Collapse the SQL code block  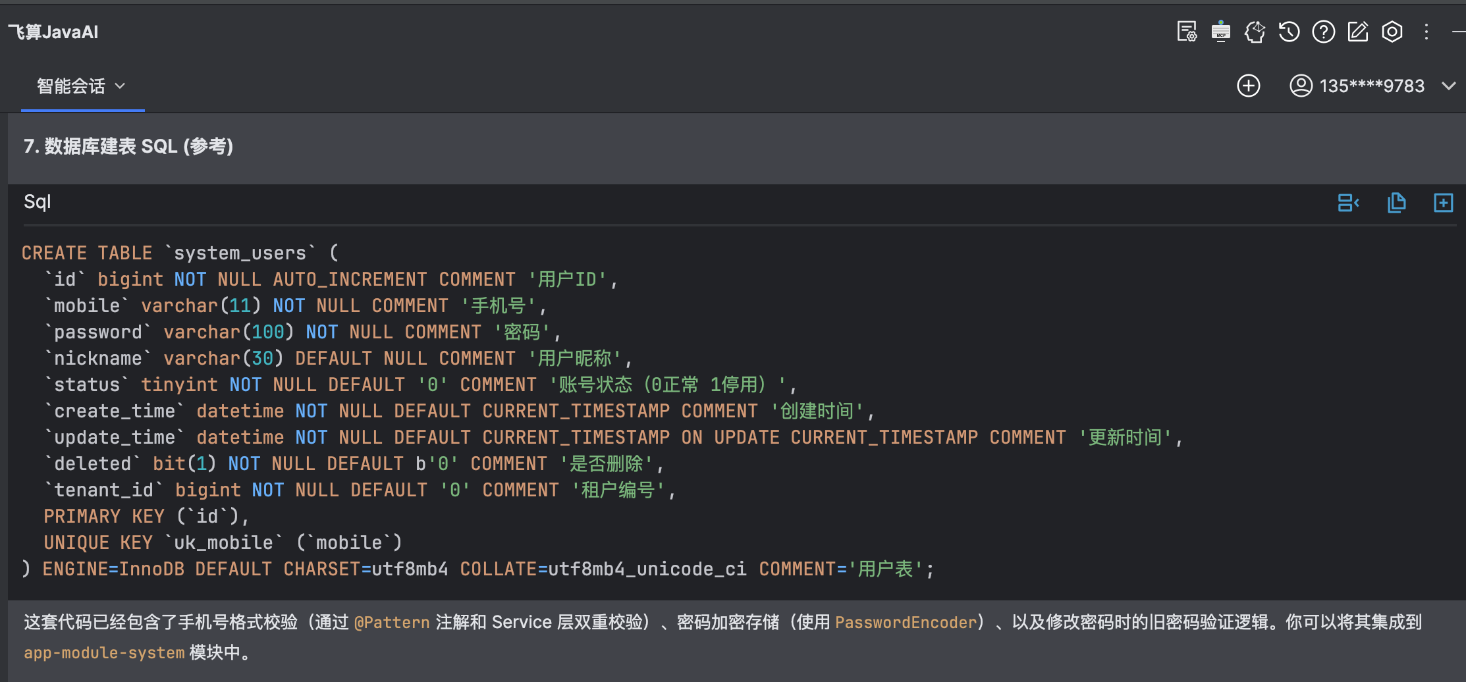[x=1348, y=203]
